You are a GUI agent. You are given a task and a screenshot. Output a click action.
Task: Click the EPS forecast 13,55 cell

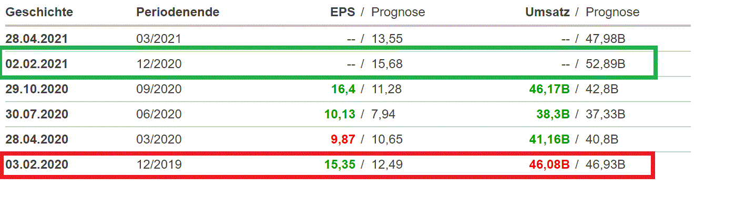[x=387, y=39]
